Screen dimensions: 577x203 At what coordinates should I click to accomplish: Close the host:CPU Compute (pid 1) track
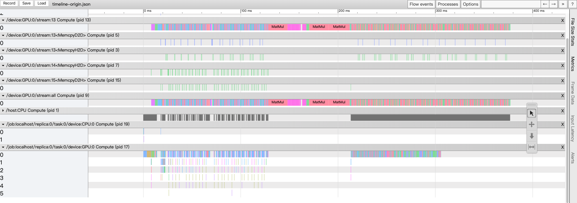563,111
